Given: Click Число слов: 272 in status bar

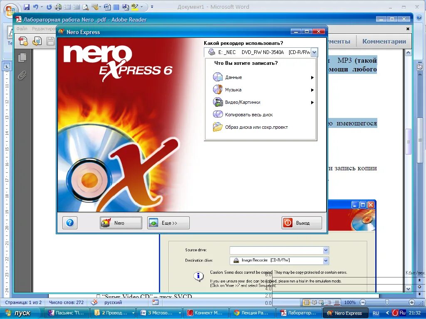Looking at the screenshot, I should [66, 302].
